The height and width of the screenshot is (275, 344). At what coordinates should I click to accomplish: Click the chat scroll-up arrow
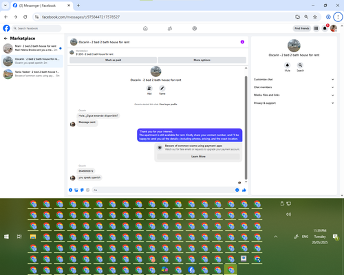point(246,68)
